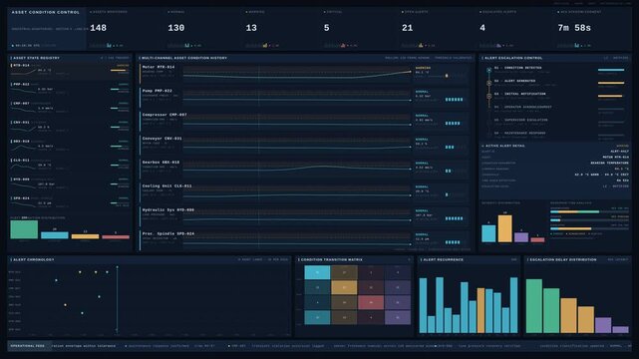Click the red cell in Condition Transition Matrix
Image resolution: width=639 pixels, height=359 pixels.
371,302
